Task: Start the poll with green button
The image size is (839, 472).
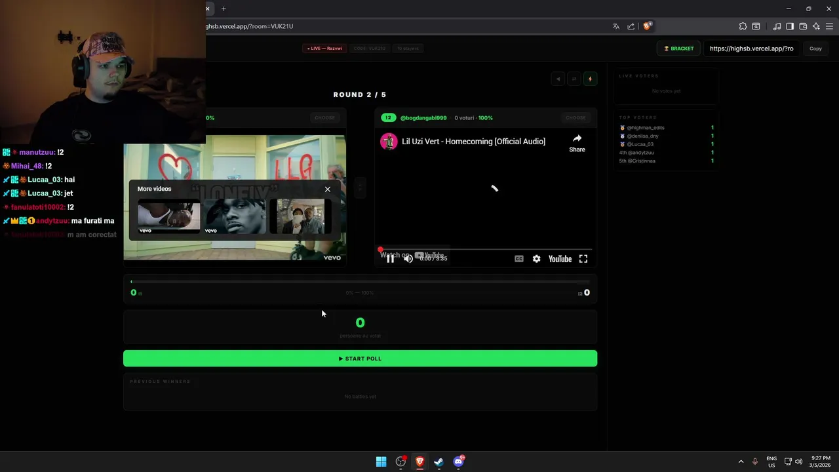Action: [x=360, y=359]
